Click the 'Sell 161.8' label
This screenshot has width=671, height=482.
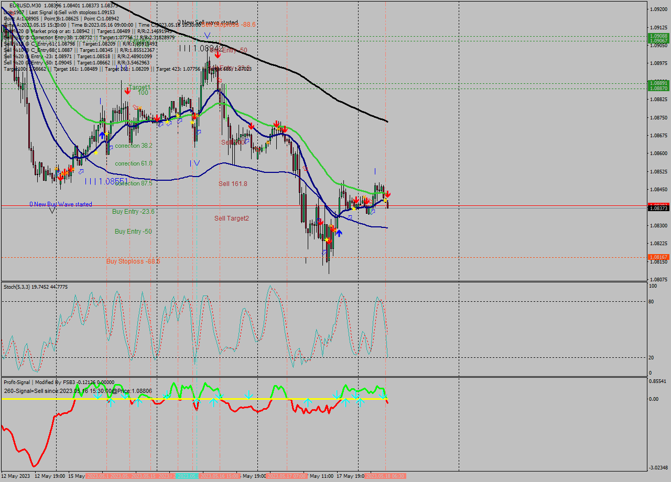233,184
